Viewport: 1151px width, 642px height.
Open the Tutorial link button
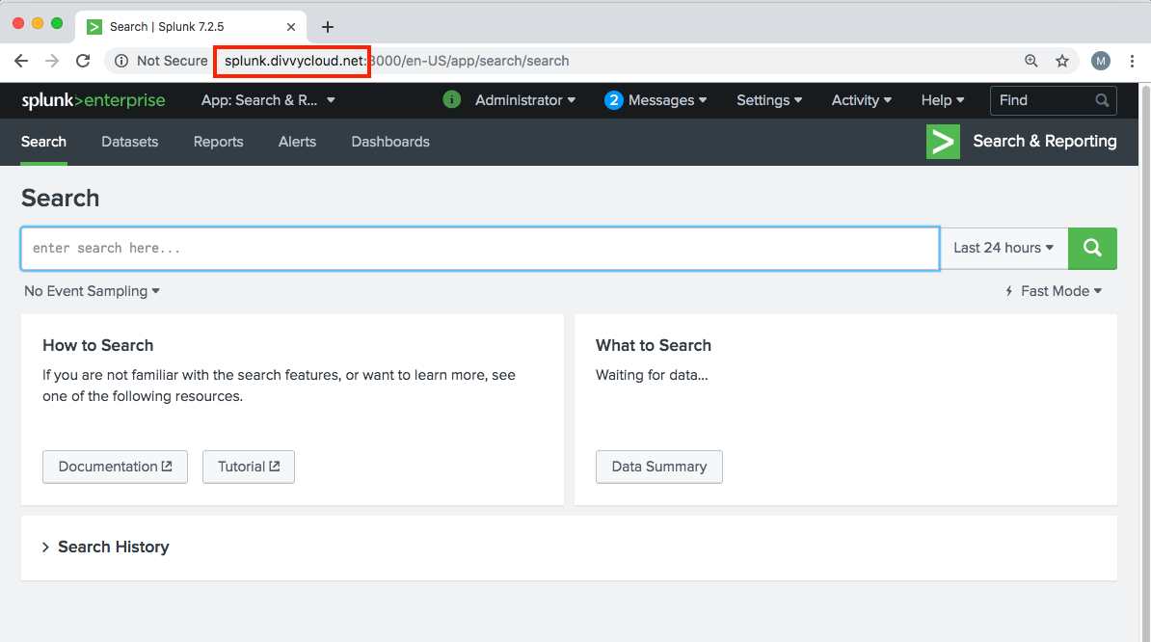pos(248,467)
